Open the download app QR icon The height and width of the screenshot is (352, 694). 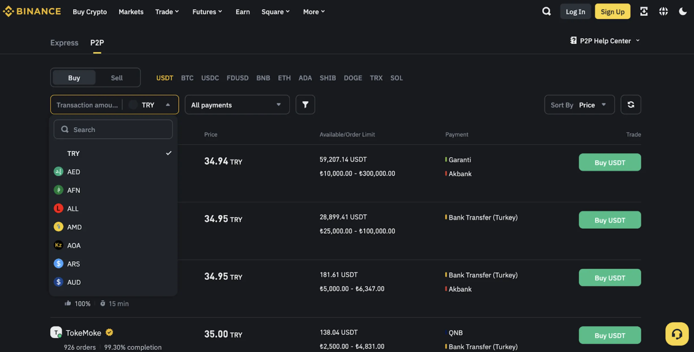click(x=644, y=11)
